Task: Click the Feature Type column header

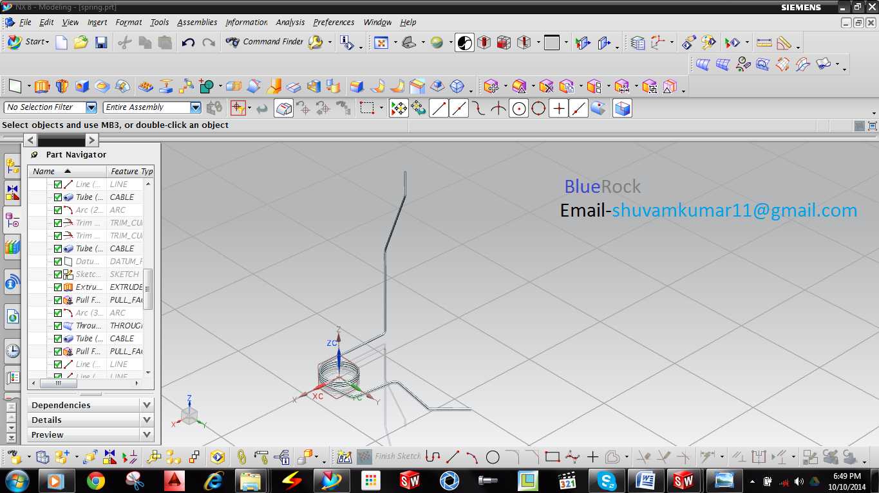Action: coord(131,172)
